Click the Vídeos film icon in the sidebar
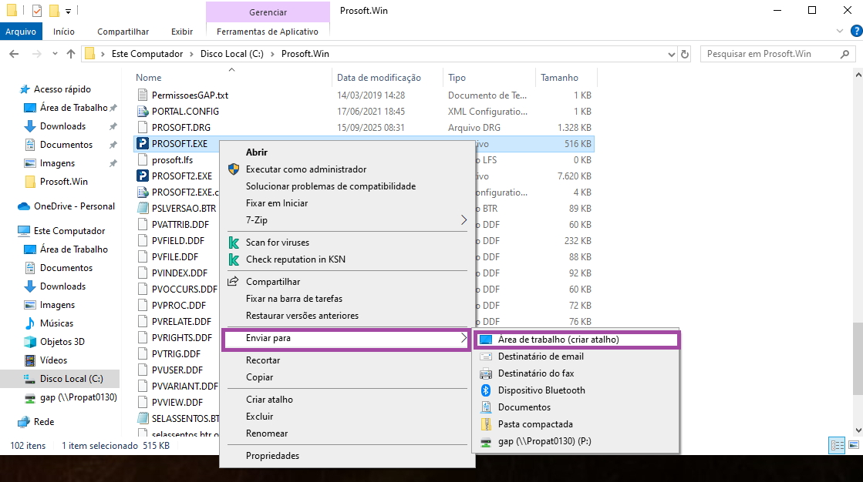863x482 pixels. [x=30, y=360]
